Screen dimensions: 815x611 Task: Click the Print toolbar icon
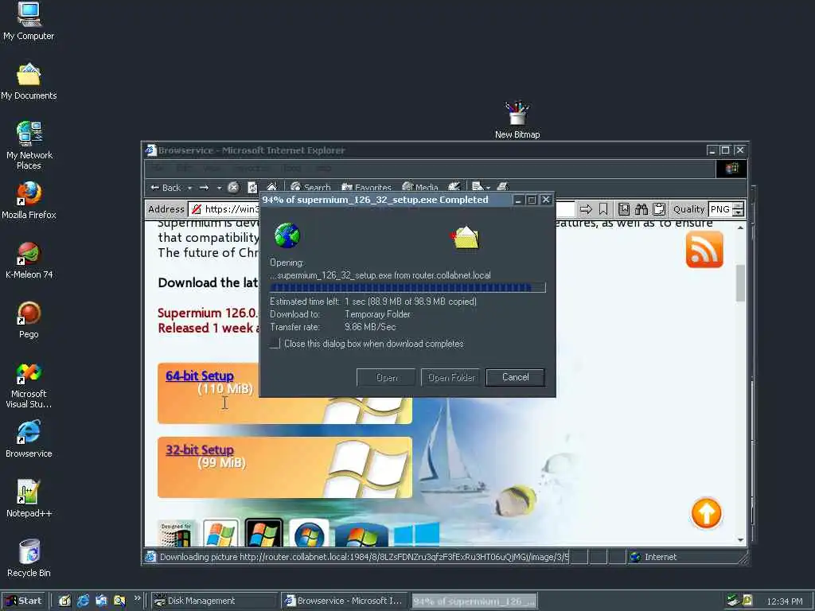pyautogui.click(x=503, y=187)
